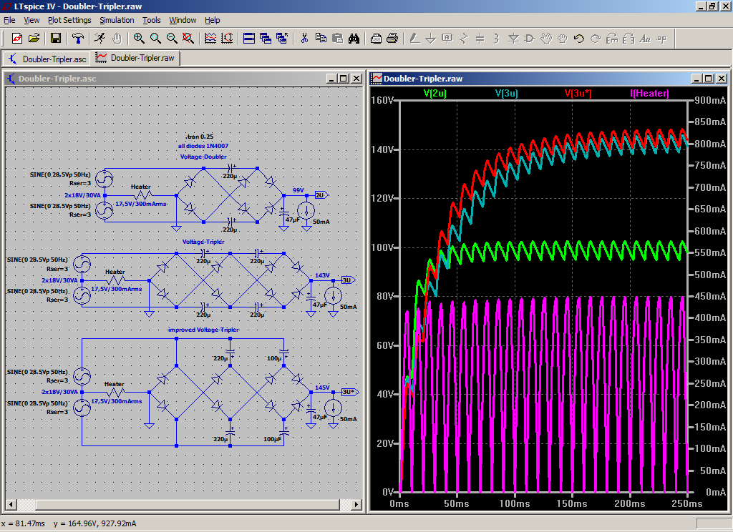
Task: Open the Tools menu
Action: pyautogui.click(x=152, y=20)
